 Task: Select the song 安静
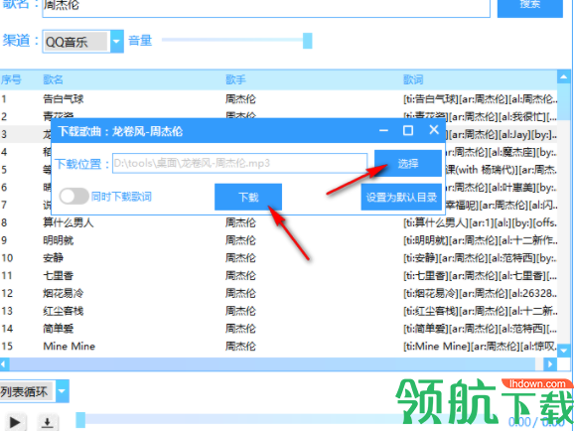pyautogui.click(x=53, y=258)
